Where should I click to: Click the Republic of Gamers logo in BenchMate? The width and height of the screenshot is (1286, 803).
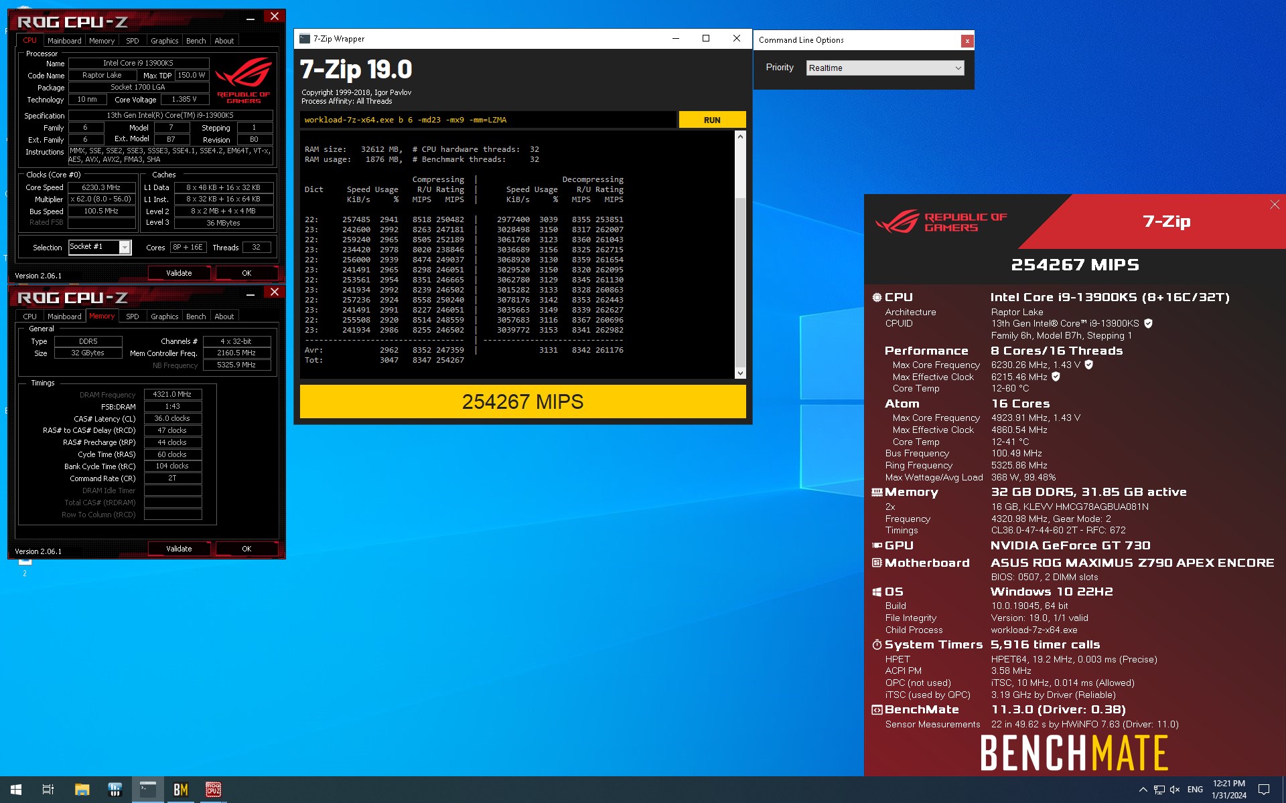[941, 221]
